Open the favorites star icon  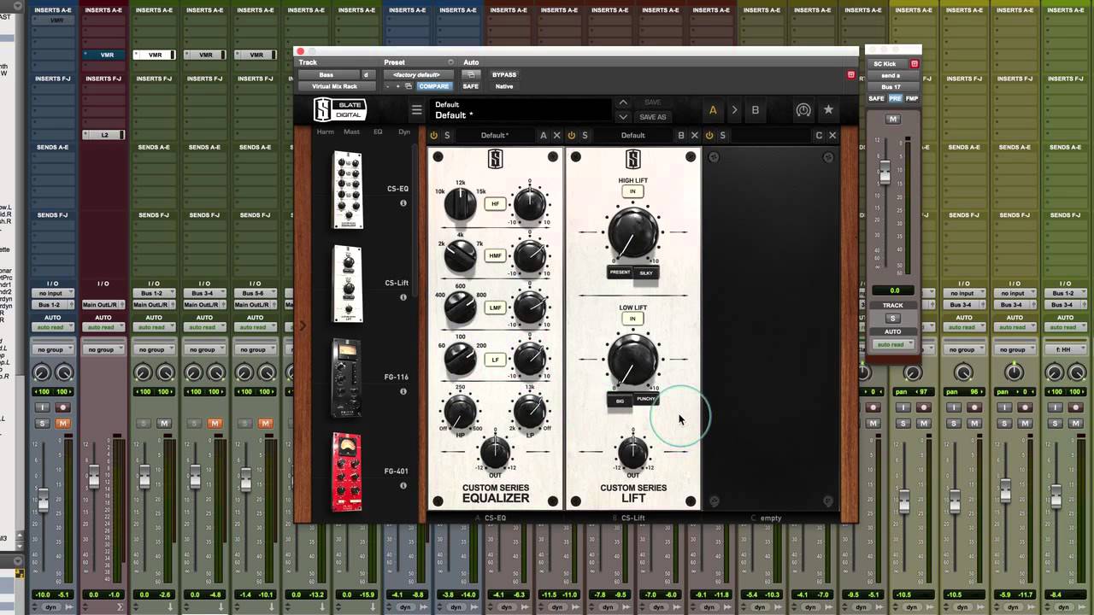point(828,110)
